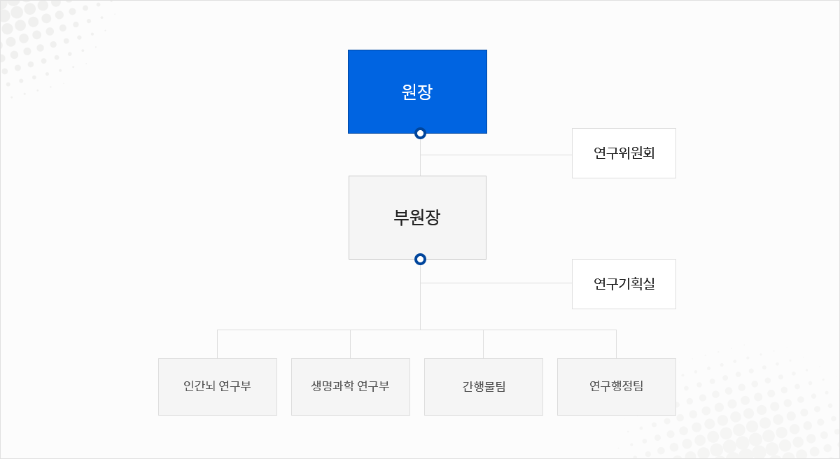The width and height of the screenshot is (840, 459).
Task: Click the blue 원장 box
Action: (417, 92)
